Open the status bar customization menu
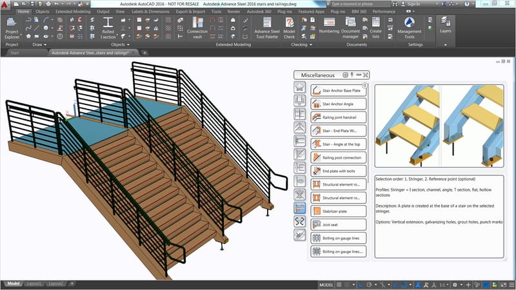The height and width of the screenshot is (290, 516). click(511, 285)
